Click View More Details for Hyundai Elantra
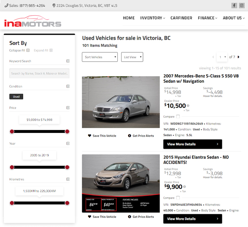This screenshot has height=227, width=248. click(193, 219)
